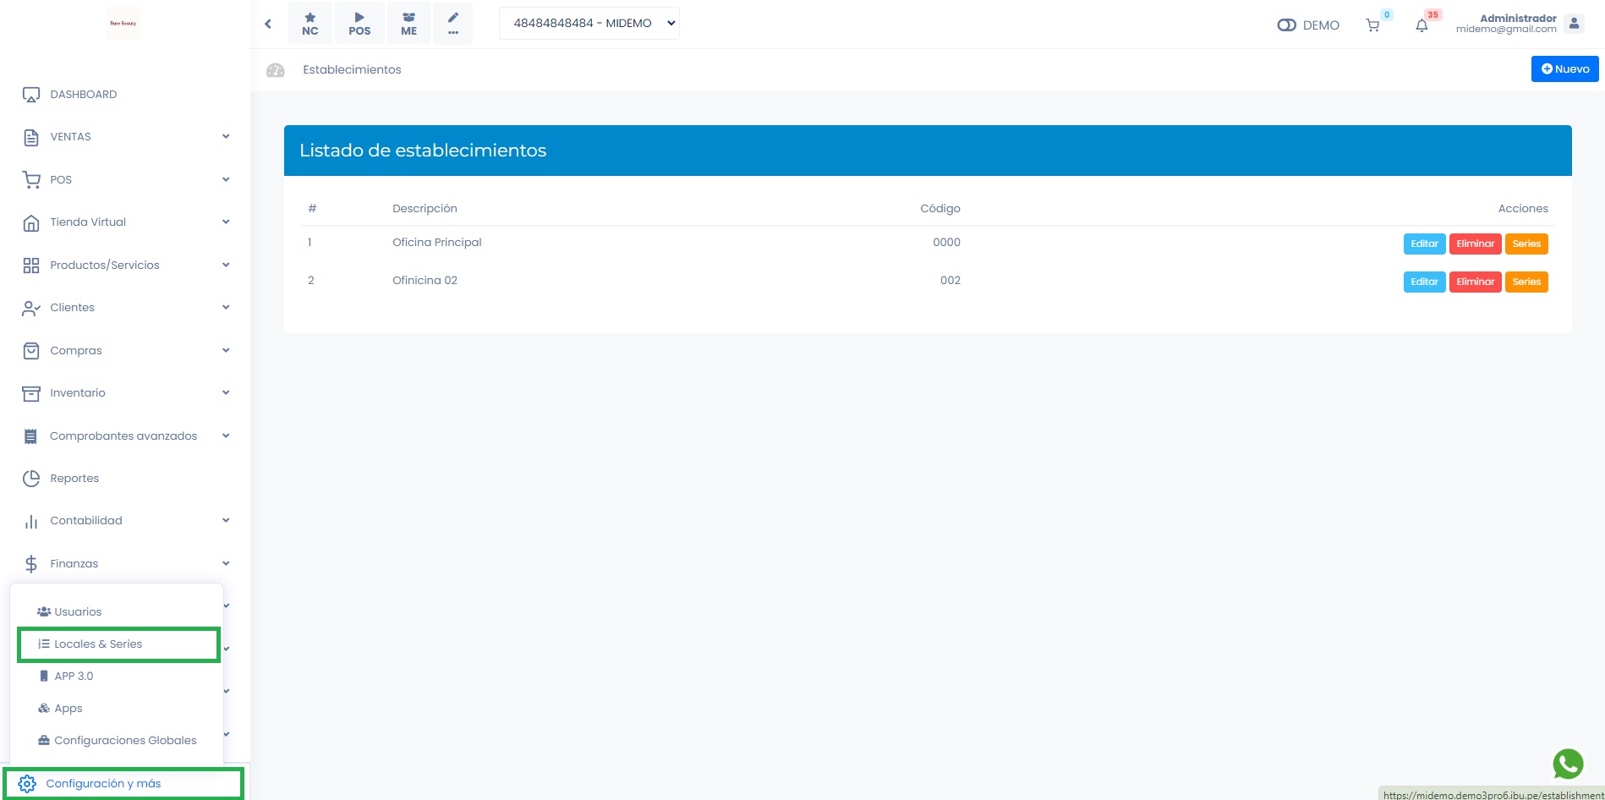Screen dimensions: 1605x800
Task: Click the green WhatsApp chat icon
Action: [1568, 764]
